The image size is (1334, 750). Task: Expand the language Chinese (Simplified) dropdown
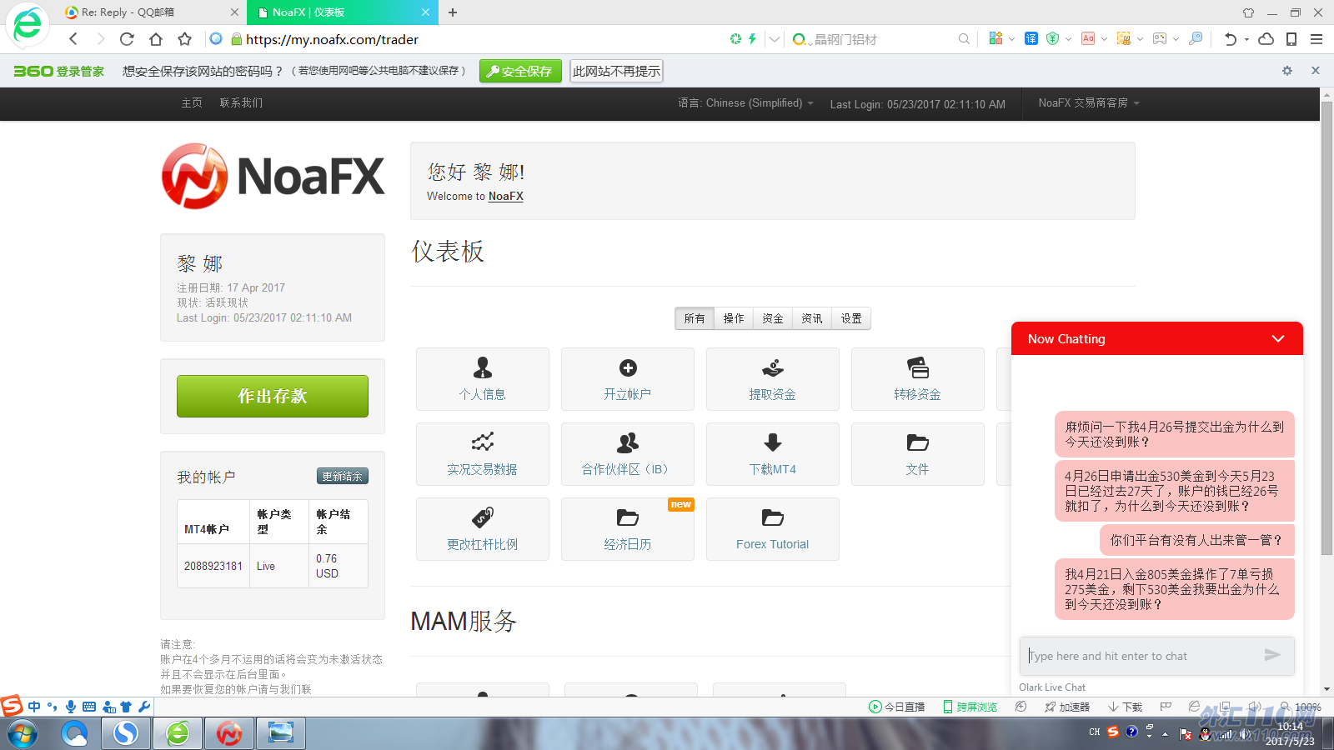click(746, 103)
